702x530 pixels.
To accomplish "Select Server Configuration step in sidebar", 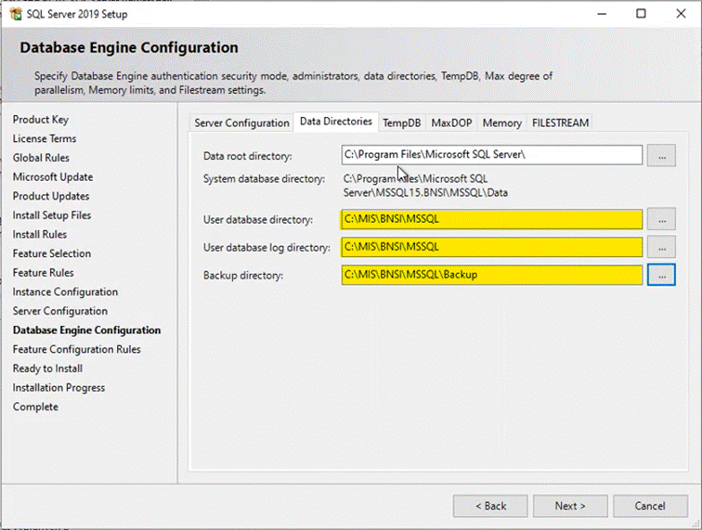I will (60, 311).
